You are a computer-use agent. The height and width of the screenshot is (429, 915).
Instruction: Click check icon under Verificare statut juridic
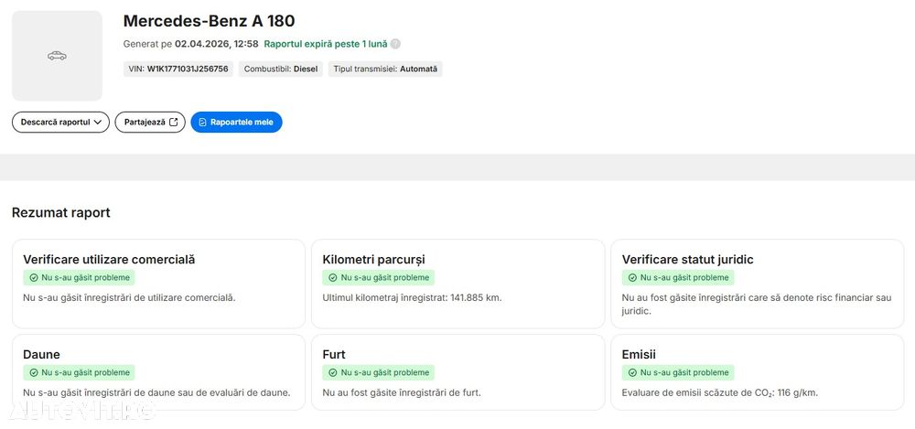[633, 277]
